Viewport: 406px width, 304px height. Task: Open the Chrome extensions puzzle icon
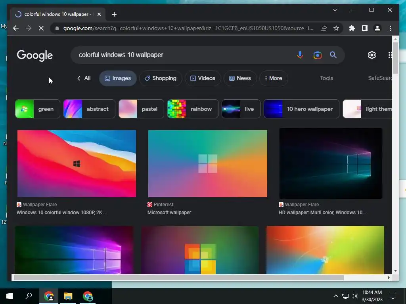(x=352, y=28)
